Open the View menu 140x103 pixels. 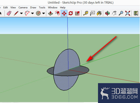tap(13, 8)
